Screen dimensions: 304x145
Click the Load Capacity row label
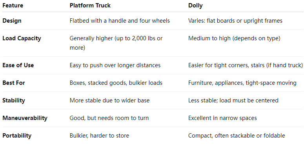[x=22, y=38]
